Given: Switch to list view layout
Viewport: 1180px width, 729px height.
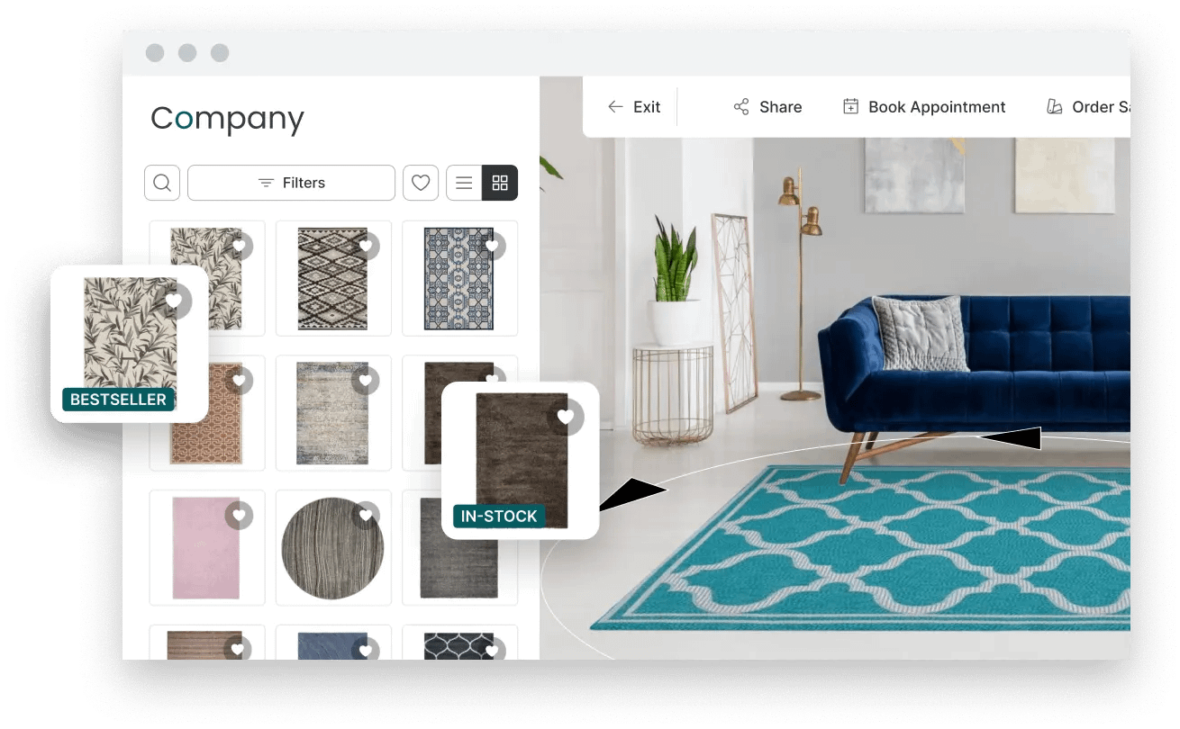Looking at the screenshot, I should (x=464, y=183).
